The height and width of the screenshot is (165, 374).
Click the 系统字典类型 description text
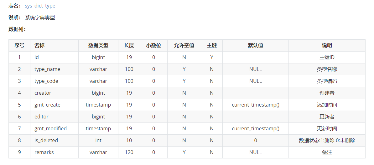[x=40, y=18]
